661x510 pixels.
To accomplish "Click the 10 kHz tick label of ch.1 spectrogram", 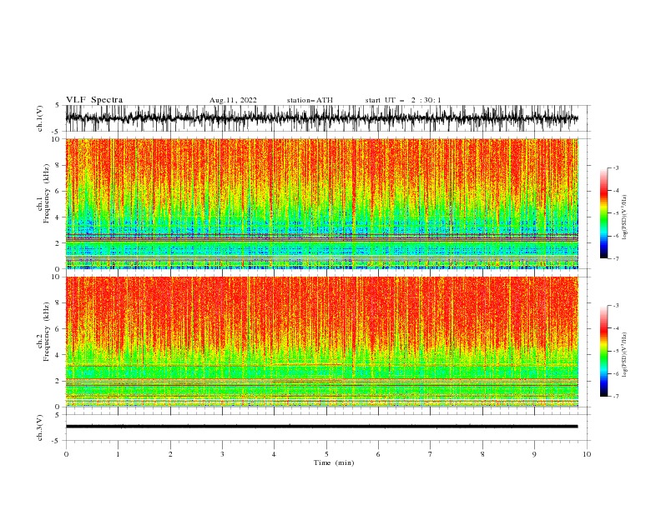I will 56,139.
